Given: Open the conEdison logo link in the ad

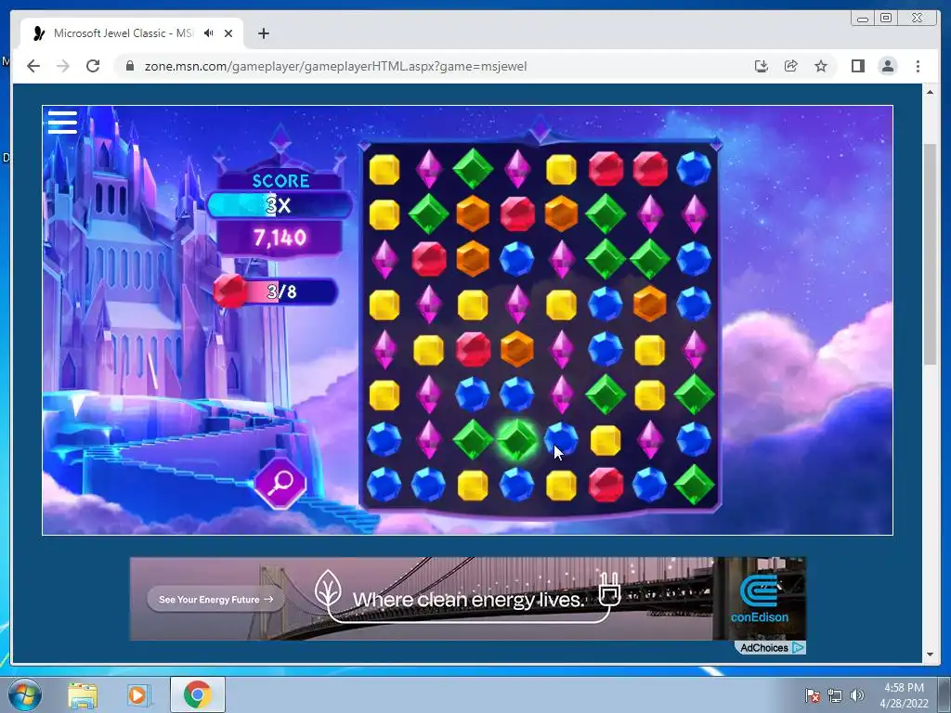Looking at the screenshot, I should click(760, 599).
